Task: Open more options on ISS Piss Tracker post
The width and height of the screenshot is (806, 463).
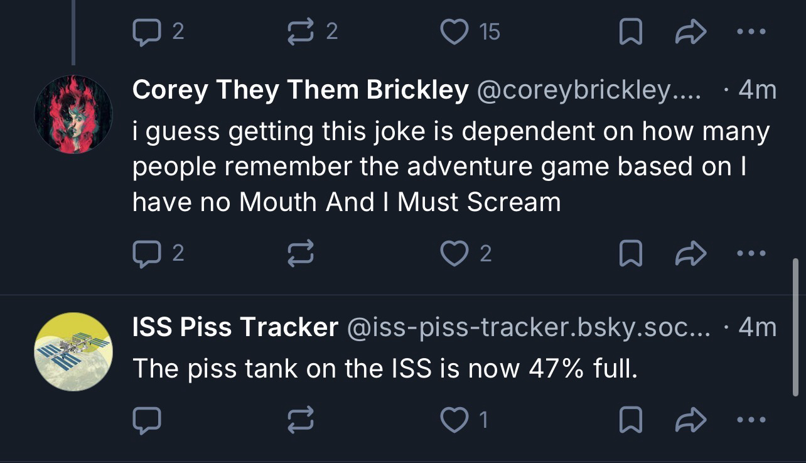Action: [x=753, y=420]
